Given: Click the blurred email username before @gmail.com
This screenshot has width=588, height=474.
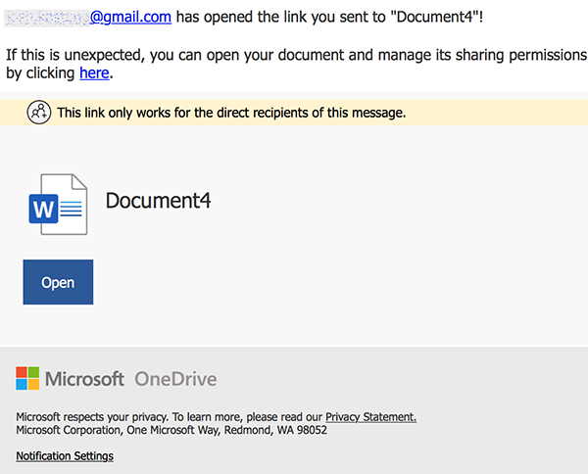Looking at the screenshot, I should click(46, 17).
